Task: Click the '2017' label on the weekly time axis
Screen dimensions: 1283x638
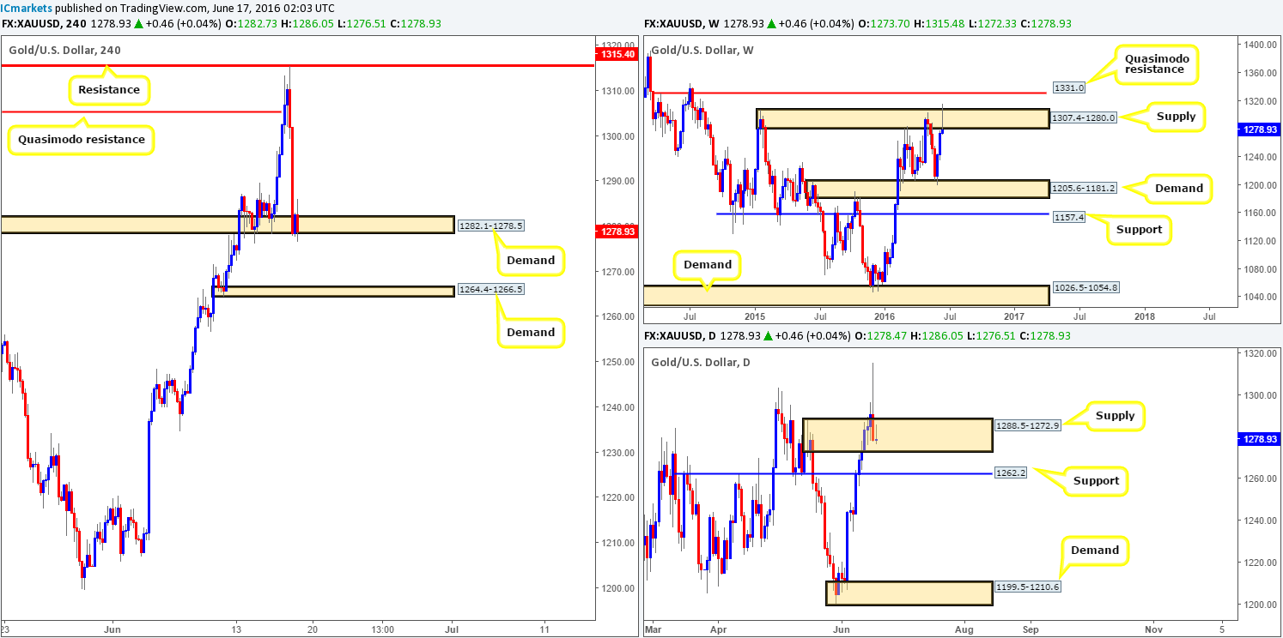Action: (1013, 316)
